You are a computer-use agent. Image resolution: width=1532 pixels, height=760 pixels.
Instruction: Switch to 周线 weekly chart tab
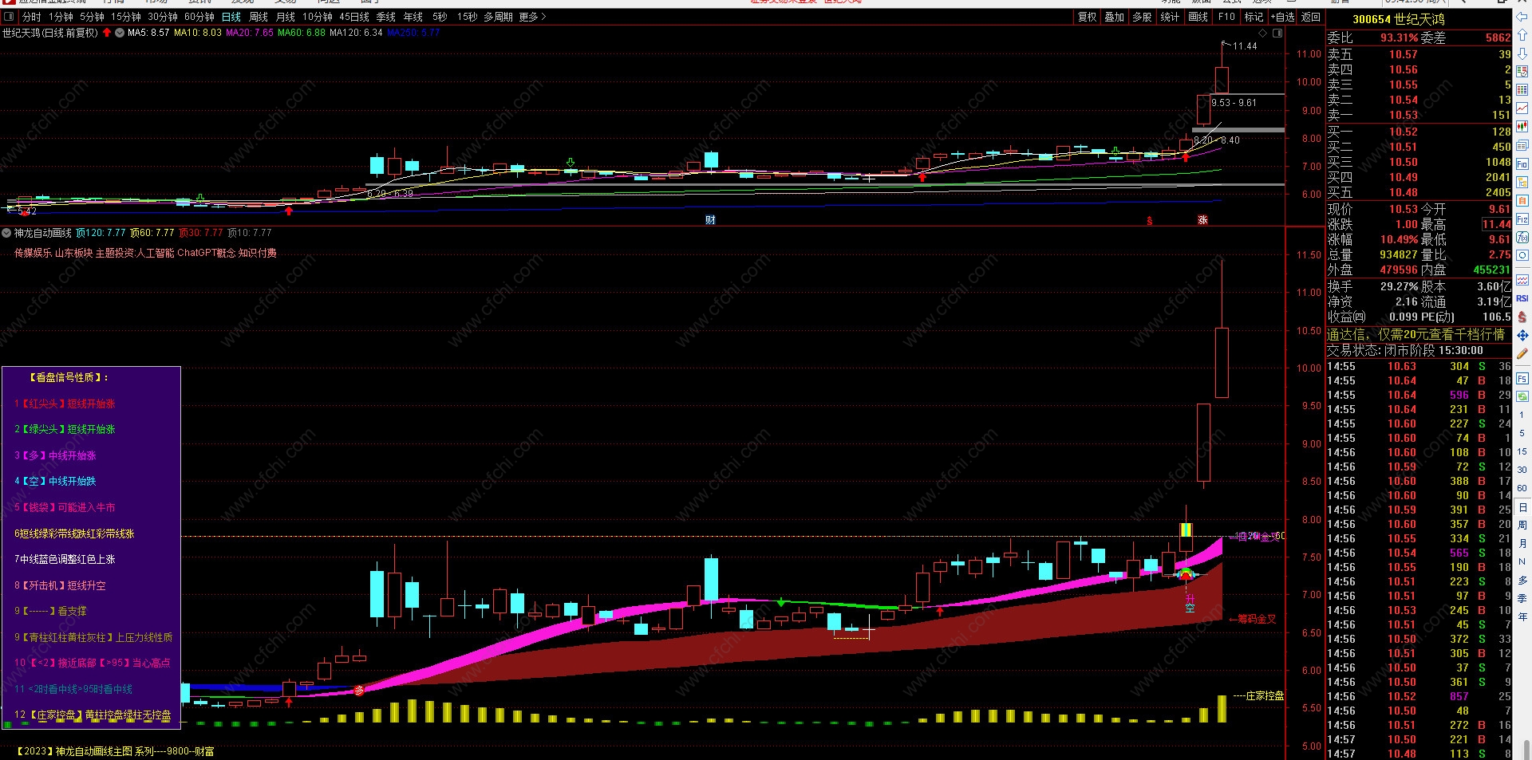[x=259, y=17]
